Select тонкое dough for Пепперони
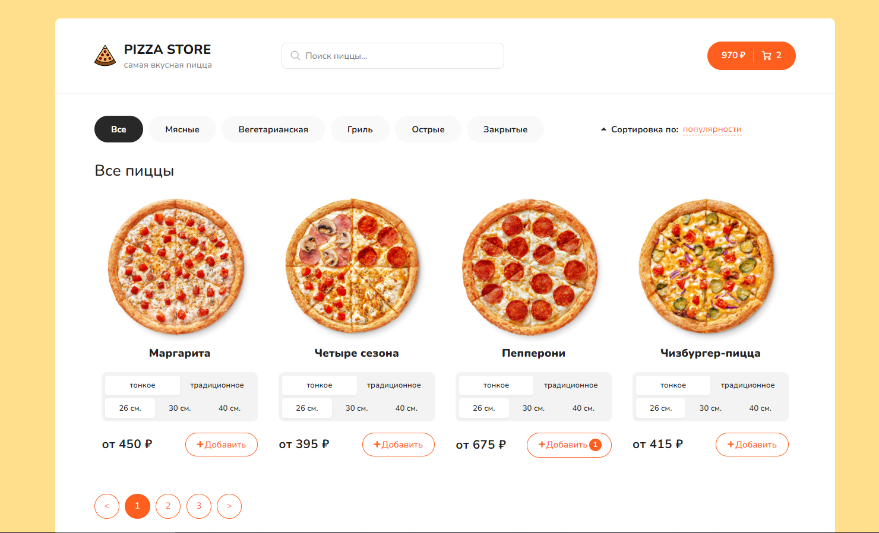879x533 pixels. click(x=496, y=385)
